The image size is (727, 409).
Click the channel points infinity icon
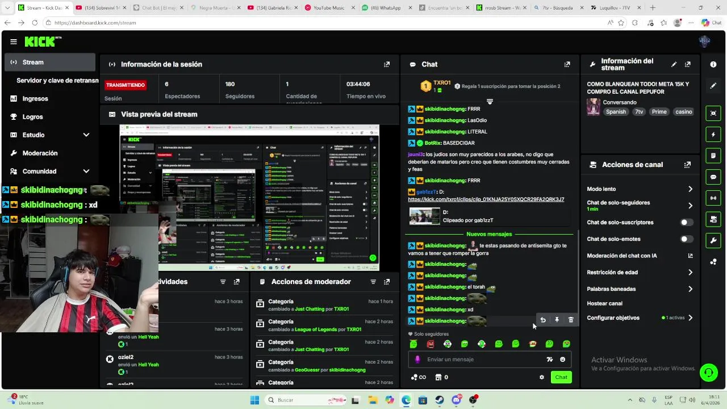(x=419, y=377)
